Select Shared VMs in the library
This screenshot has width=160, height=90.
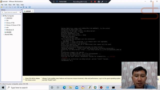coord(8,34)
